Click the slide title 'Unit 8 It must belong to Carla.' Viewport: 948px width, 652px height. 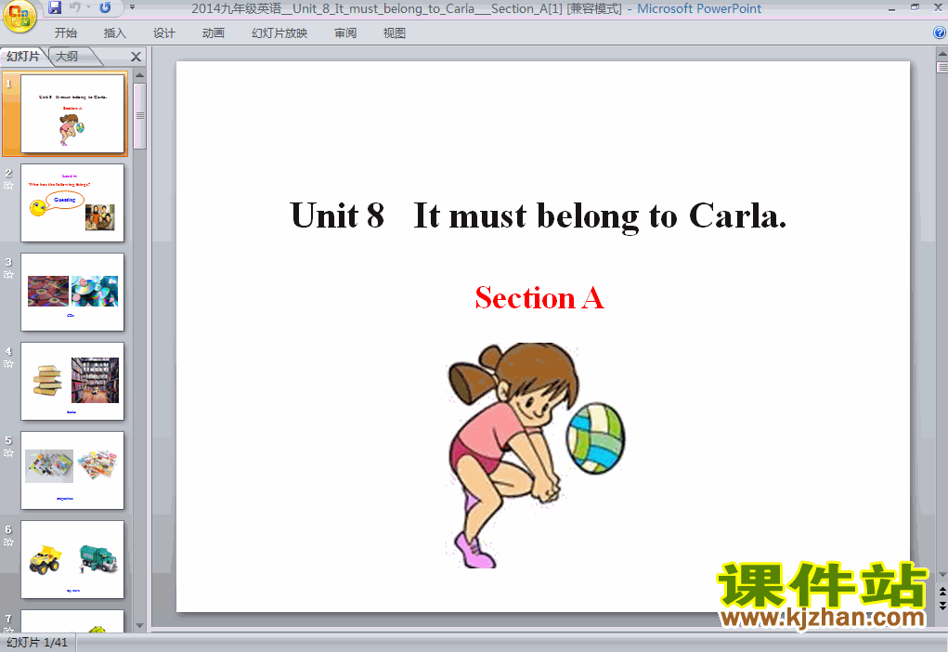539,215
